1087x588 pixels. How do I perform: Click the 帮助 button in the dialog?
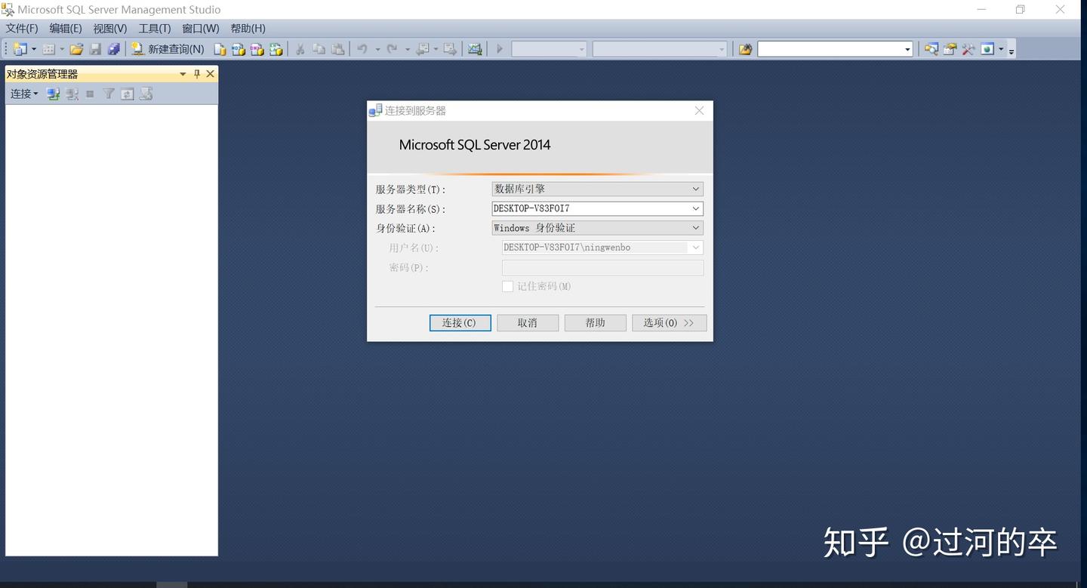tap(596, 322)
